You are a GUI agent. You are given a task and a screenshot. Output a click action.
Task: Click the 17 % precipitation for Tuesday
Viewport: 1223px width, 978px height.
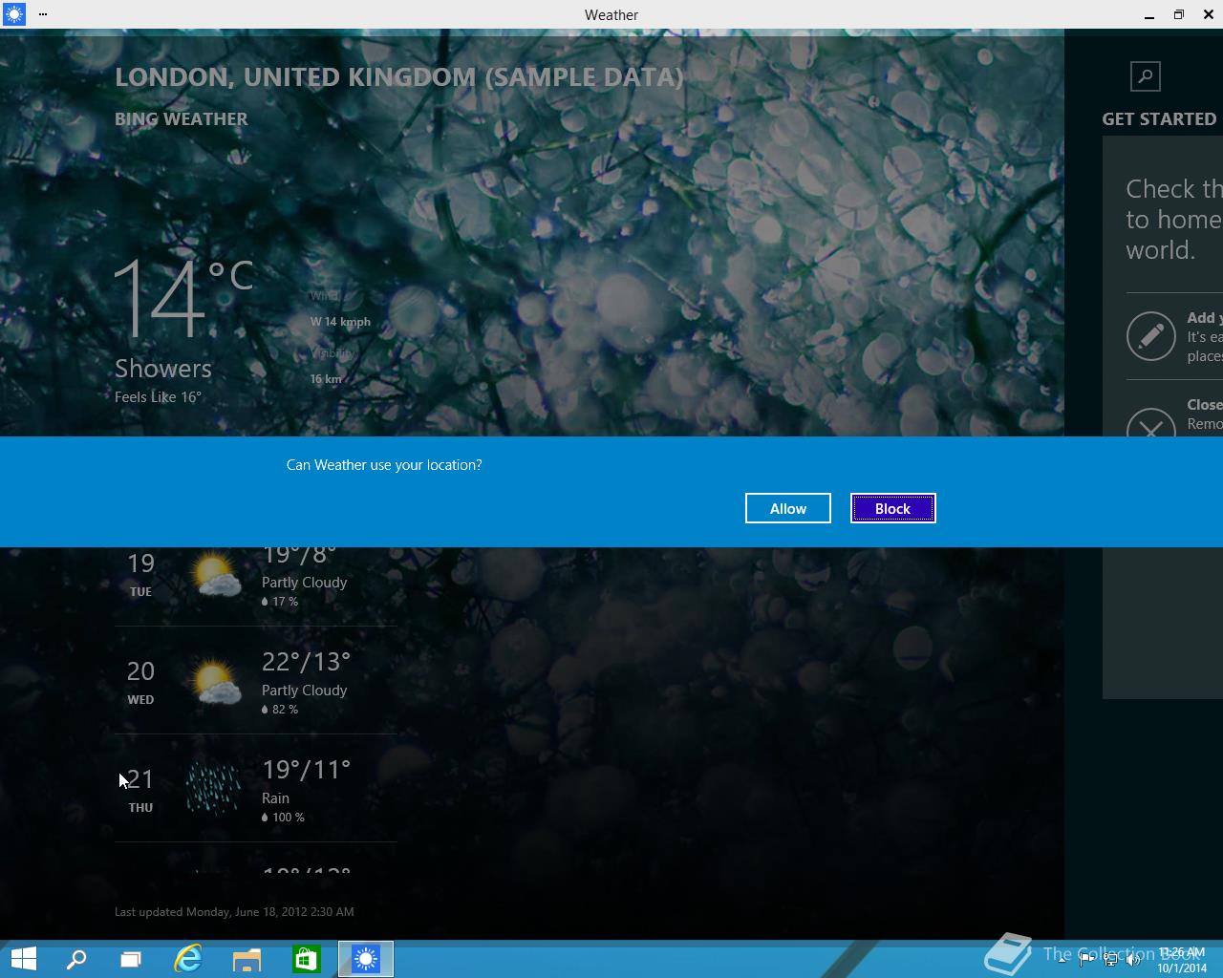pos(280,602)
